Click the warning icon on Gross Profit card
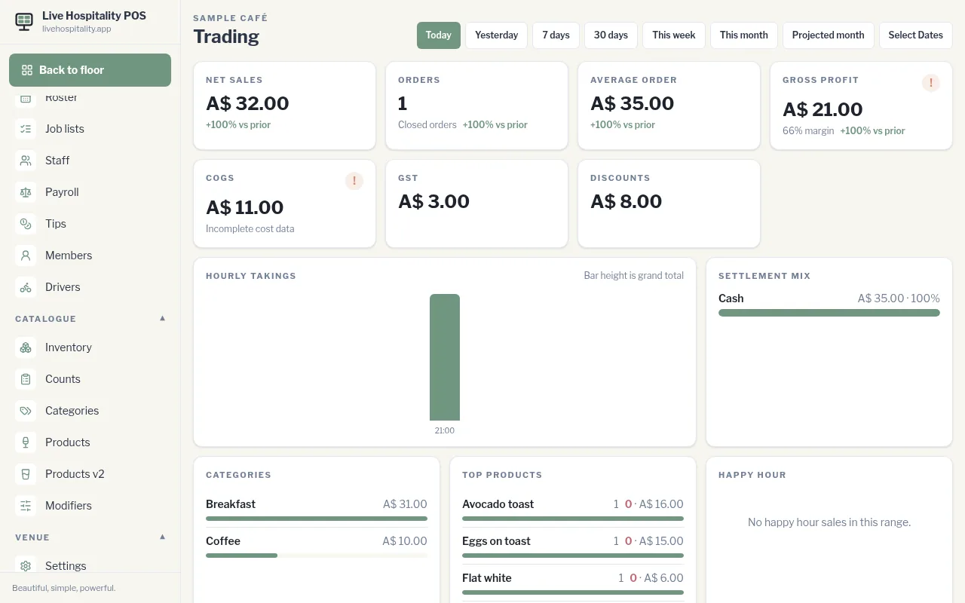Image resolution: width=965 pixels, height=603 pixels. [931, 83]
